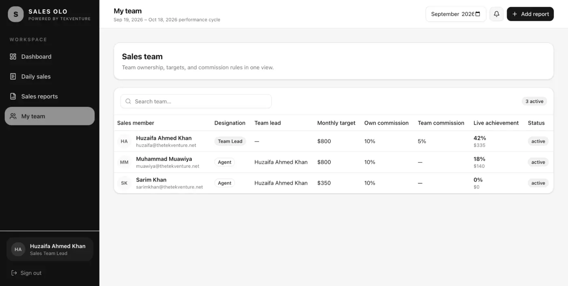Click huzaifa@thetekventure.net email
Image resolution: width=568 pixels, height=286 pixels.
tap(166, 145)
